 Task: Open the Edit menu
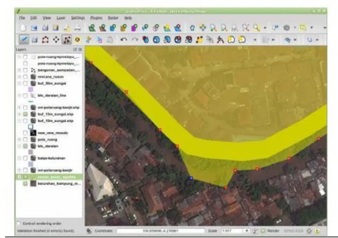[34, 18]
